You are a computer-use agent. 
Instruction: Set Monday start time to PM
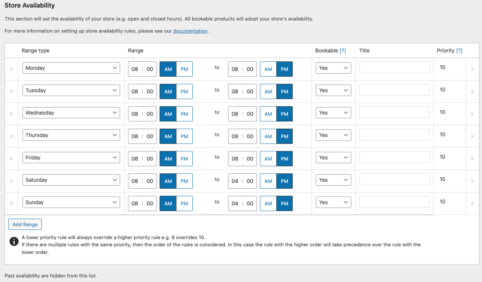184,69
